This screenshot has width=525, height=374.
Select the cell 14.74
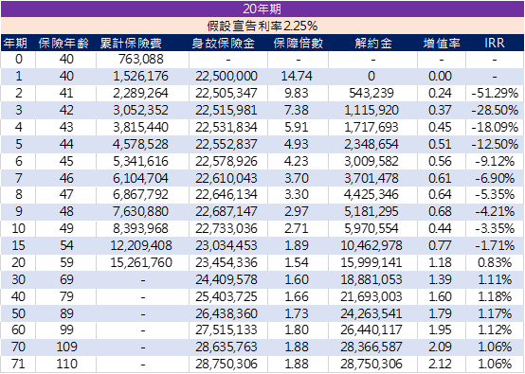tap(297, 77)
